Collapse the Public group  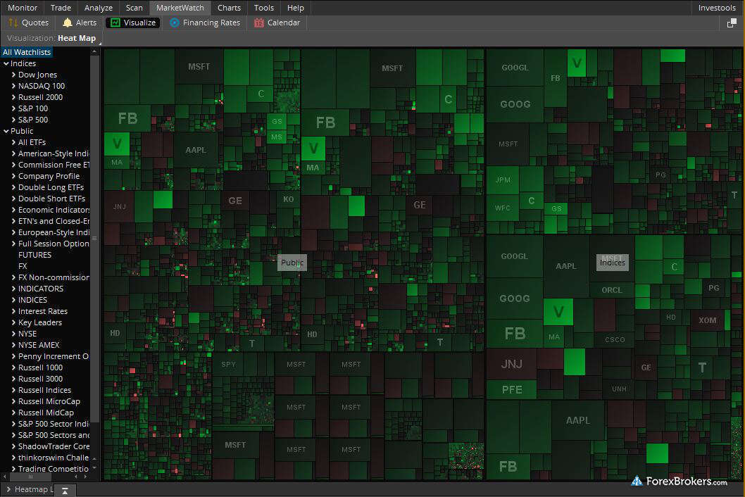[x=6, y=131]
